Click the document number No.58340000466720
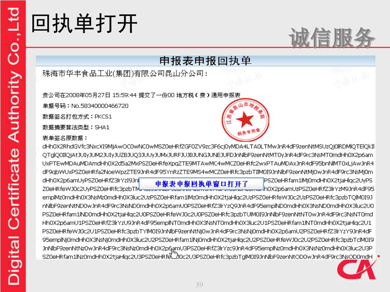Viewport: 390px width, 292px height. 100,106
